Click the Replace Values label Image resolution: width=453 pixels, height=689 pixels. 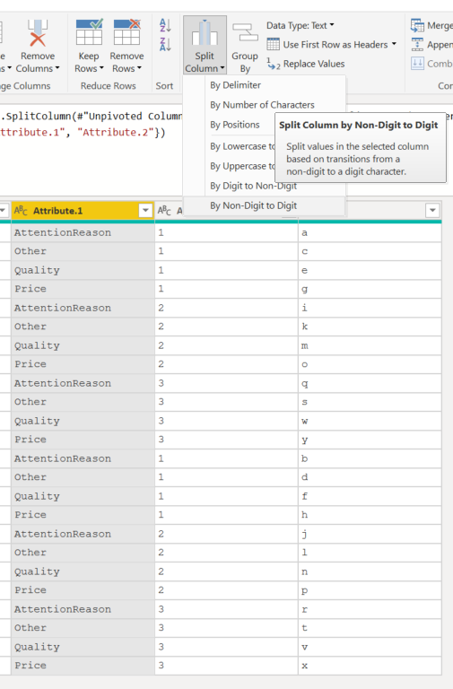click(314, 65)
